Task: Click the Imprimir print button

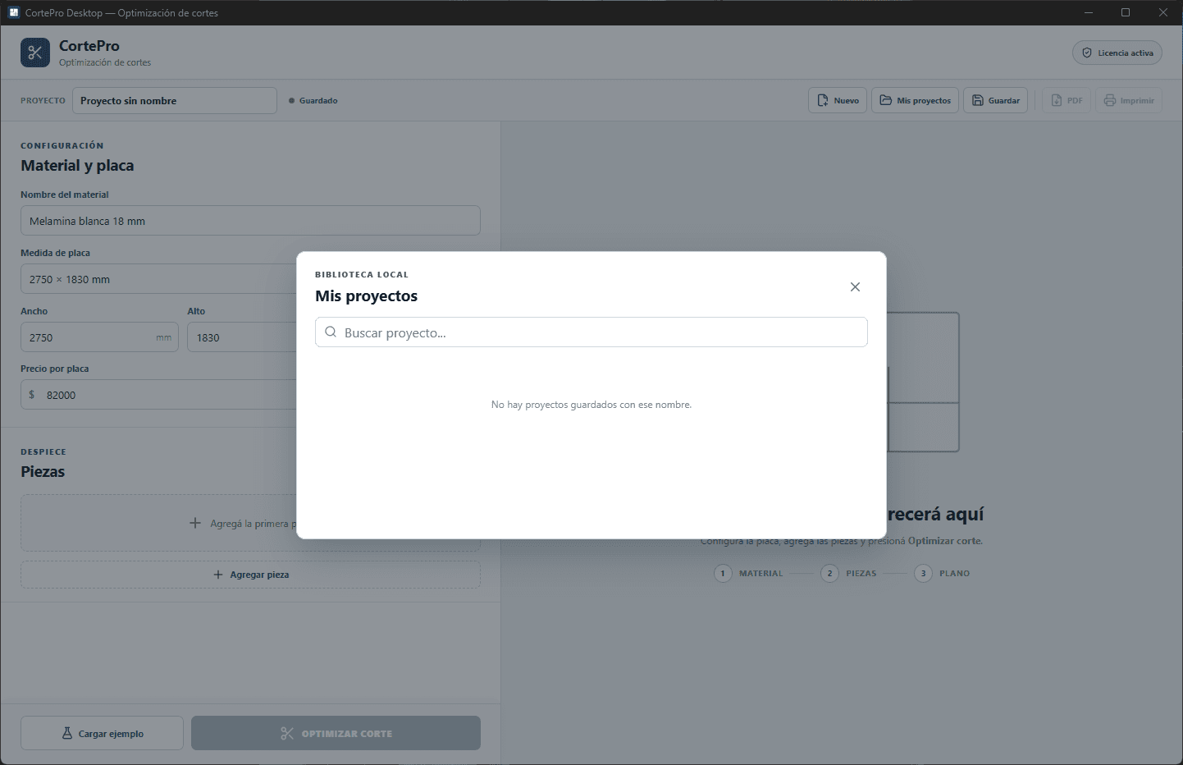Action: [x=1129, y=100]
